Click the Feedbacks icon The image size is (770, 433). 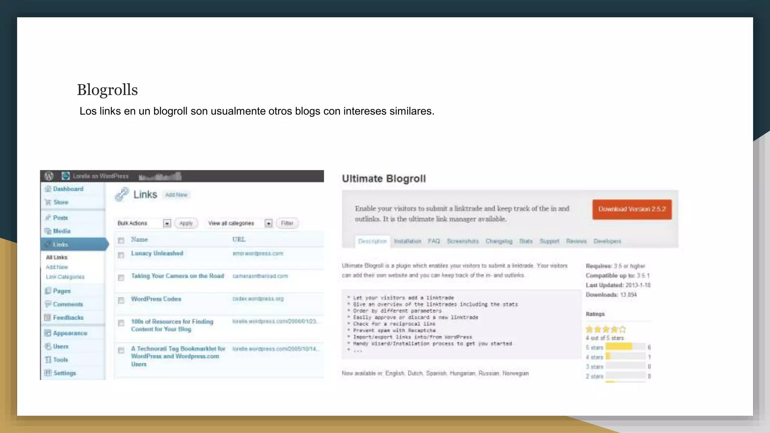click(48, 317)
